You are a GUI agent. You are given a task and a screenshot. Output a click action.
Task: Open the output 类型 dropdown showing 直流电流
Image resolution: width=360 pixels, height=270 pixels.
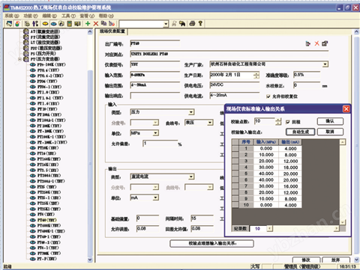coord(191,177)
